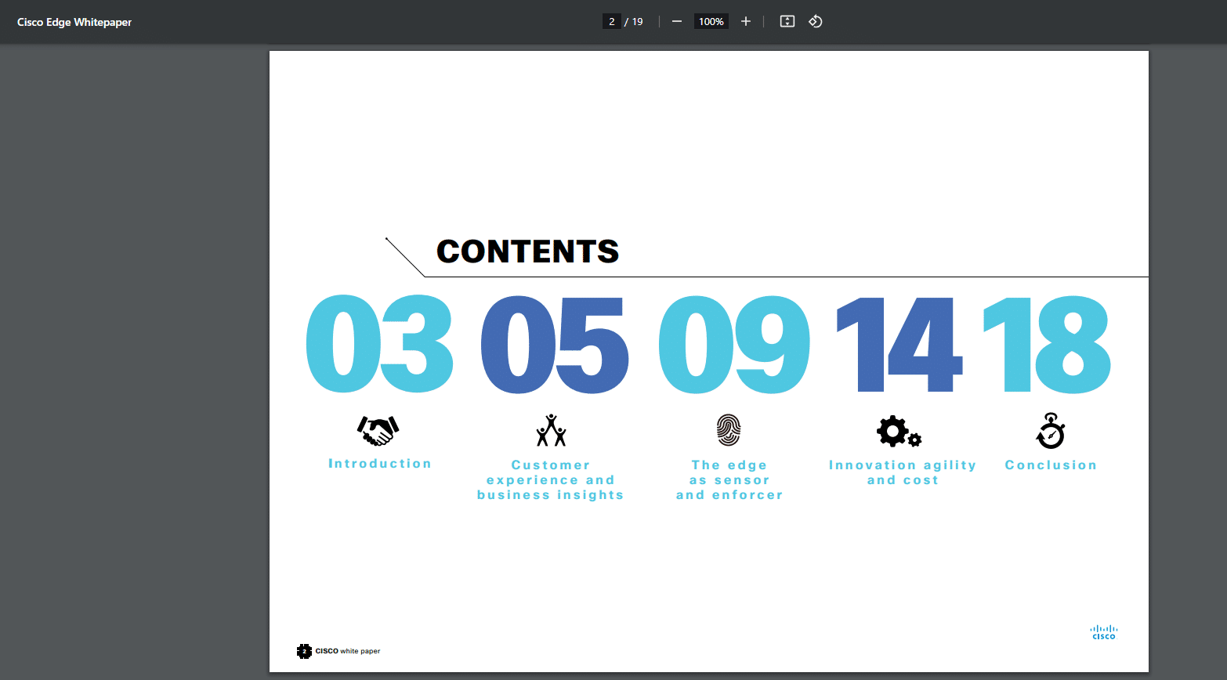Open Customer experience and business insights link
The image size is (1227, 680).
[551, 480]
